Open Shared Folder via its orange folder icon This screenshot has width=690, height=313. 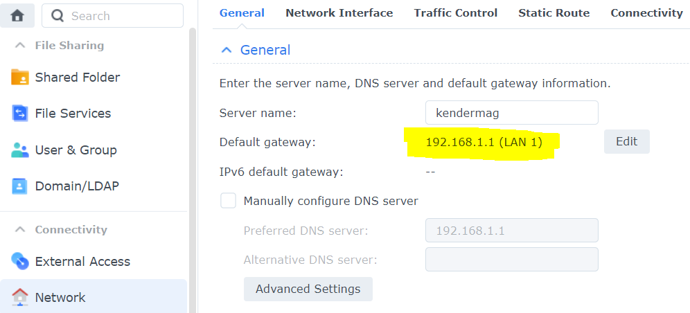pos(20,78)
